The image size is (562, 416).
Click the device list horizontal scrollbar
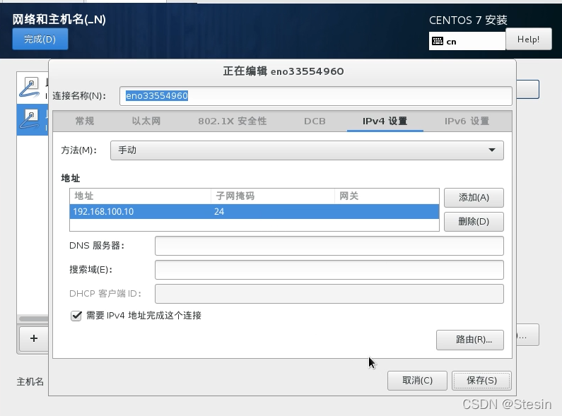33,319
